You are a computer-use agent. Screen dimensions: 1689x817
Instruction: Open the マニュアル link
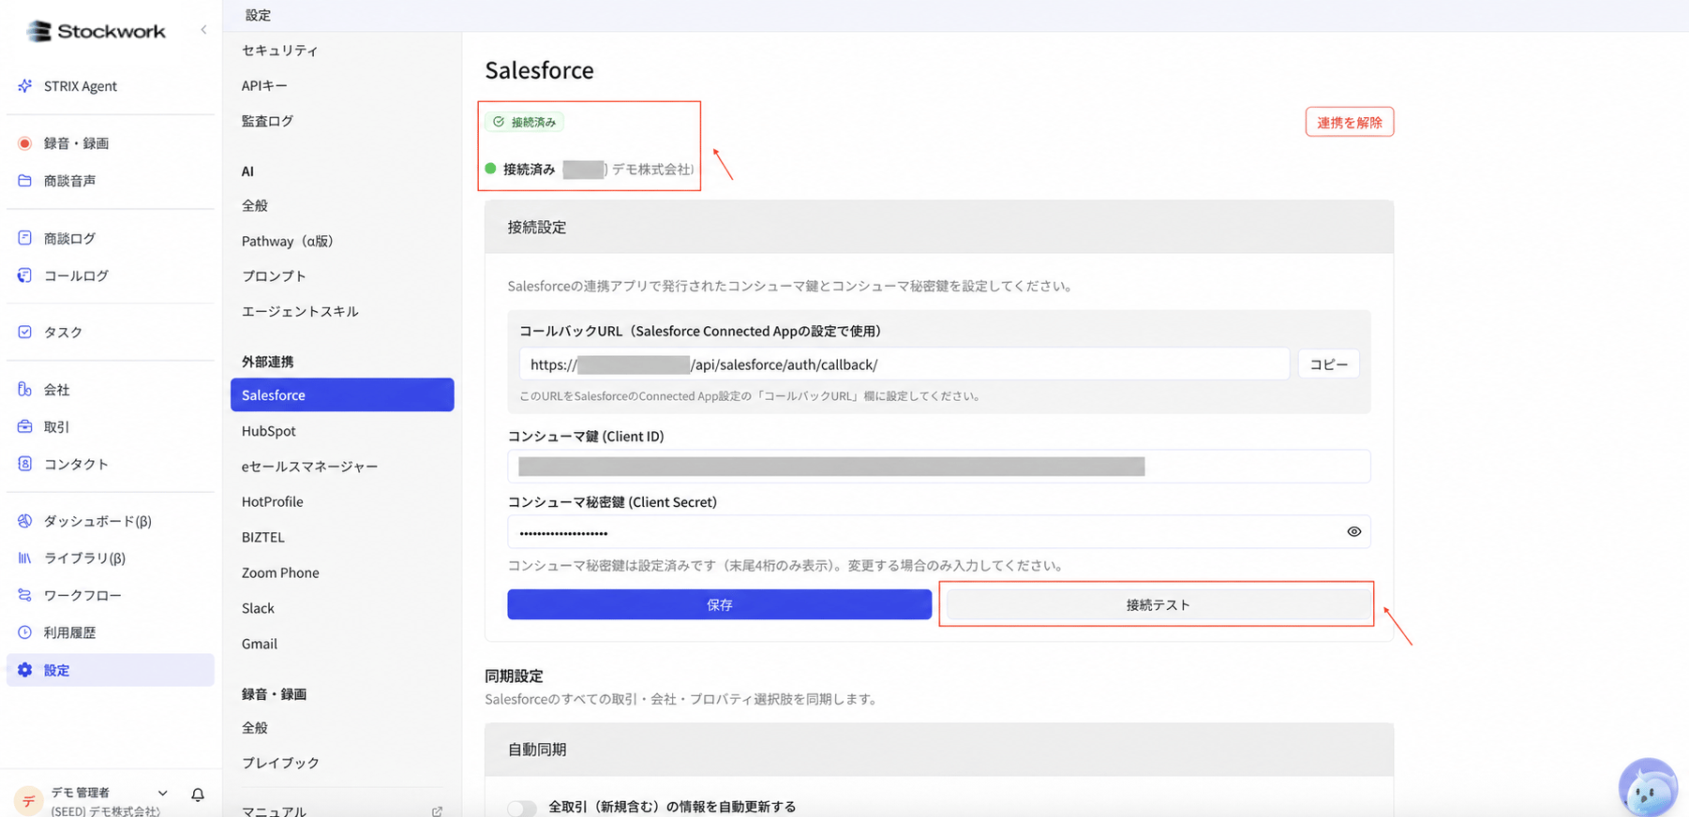(275, 811)
